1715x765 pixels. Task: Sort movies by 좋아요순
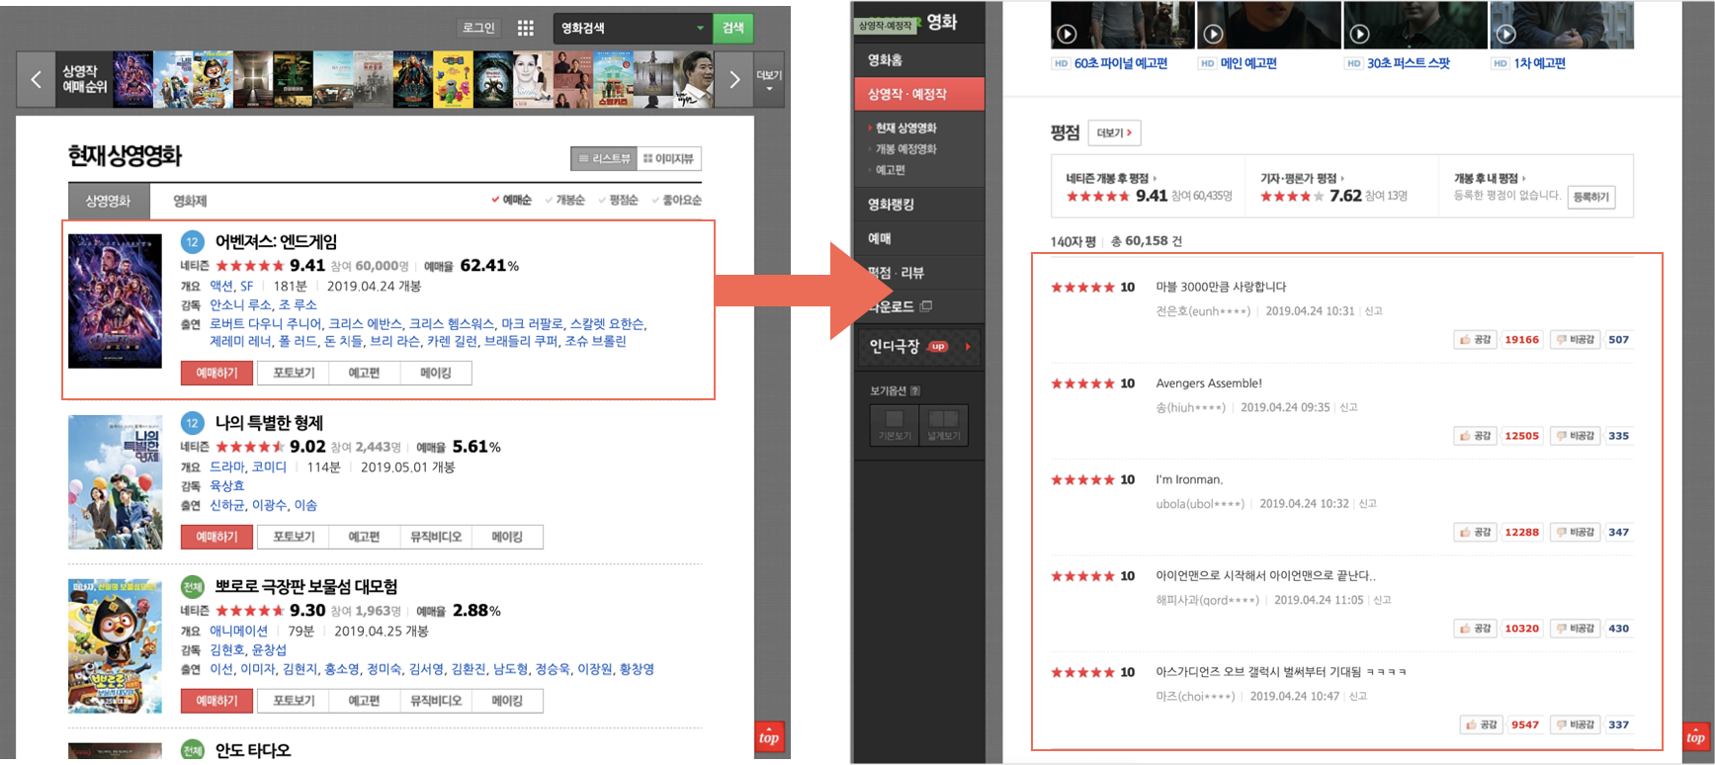(676, 200)
